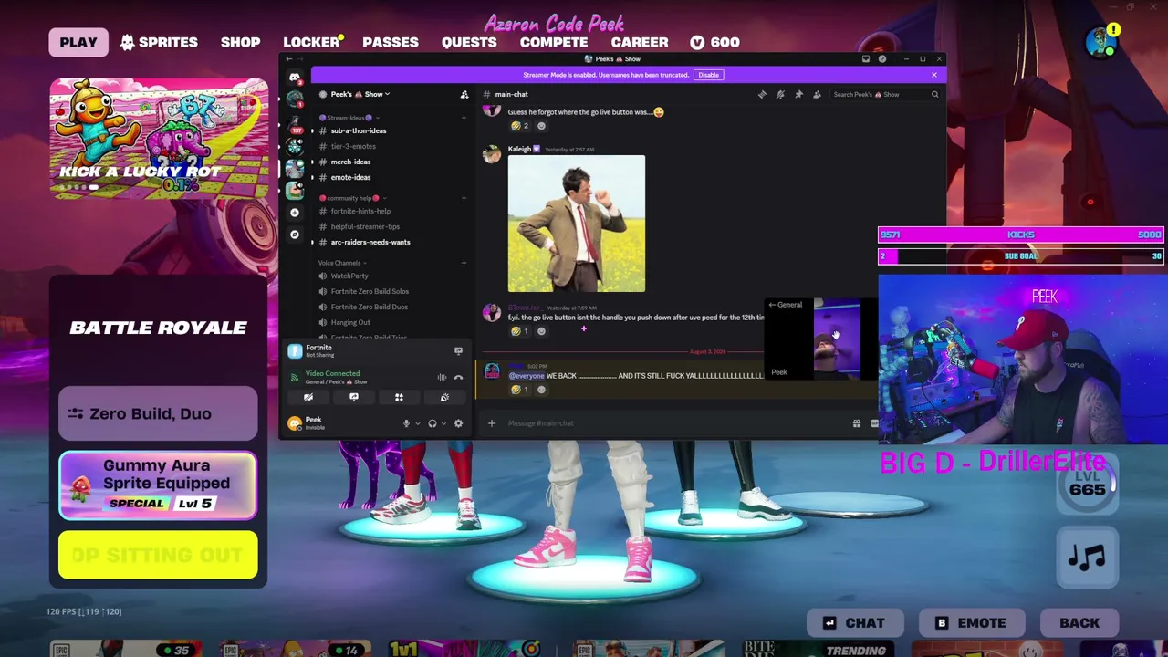Screen dimensions: 1168x657
Task: Open Fortnite CHAT button
Action: click(x=853, y=623)
